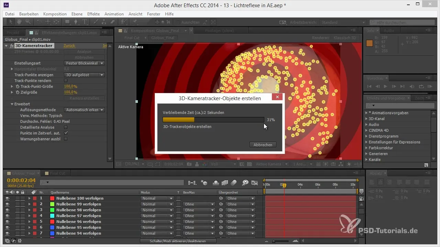
Task: Select the arrow Selection tool
Action: [11, 22]
